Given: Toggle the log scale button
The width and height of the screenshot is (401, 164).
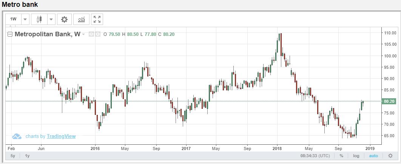Looking at the screenshot, I should click(356, 156).
